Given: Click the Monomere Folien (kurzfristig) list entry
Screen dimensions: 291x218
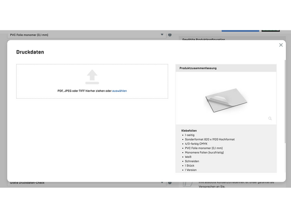Looking at the screenshot, I should [x=204, y=153].
